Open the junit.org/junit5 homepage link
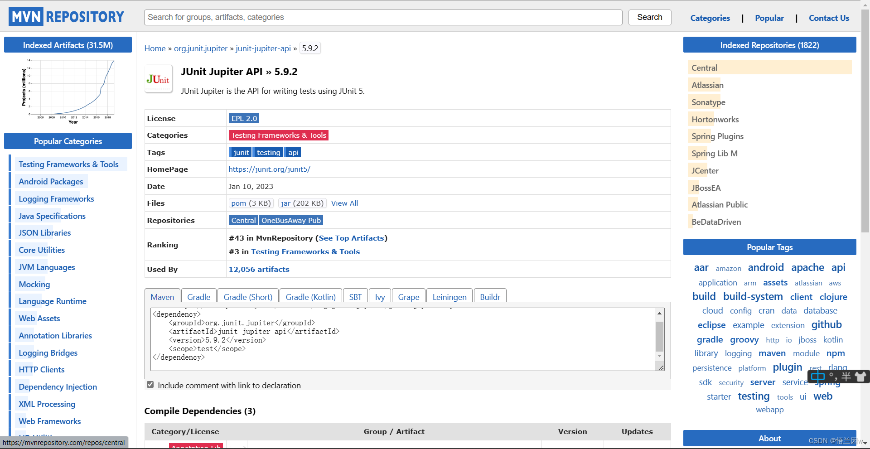This screenshot has width=870, height=449. coord(269,169)
